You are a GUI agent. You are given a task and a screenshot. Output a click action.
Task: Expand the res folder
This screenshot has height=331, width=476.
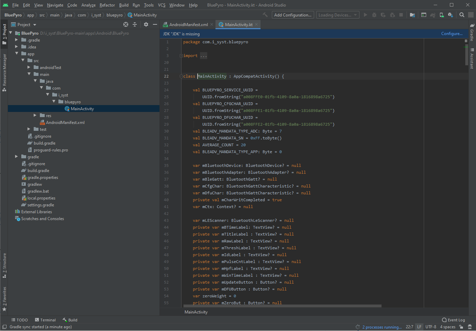click(x=35, y=115)
